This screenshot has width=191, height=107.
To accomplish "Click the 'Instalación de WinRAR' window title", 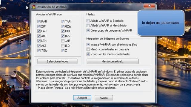I will 52,7.
